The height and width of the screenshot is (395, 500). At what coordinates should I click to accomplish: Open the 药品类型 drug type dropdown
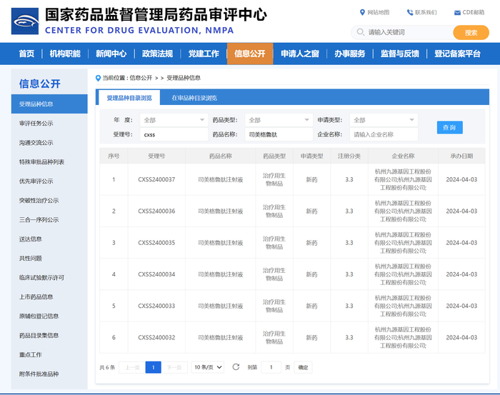click(x=279, y=120)
